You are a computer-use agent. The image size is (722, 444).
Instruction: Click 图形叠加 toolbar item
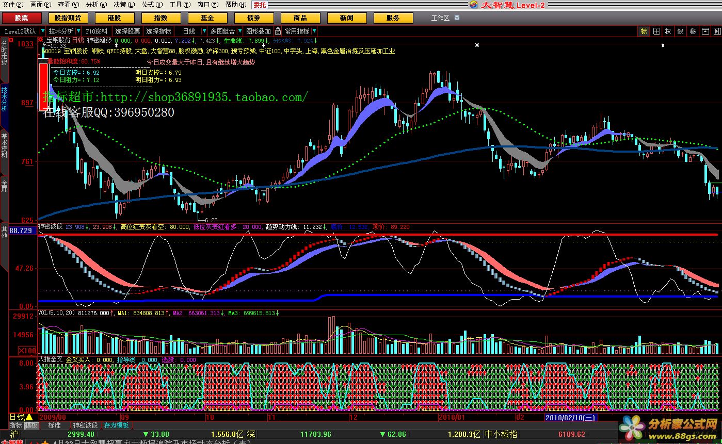pyautogui.click(x=259, y=31)
